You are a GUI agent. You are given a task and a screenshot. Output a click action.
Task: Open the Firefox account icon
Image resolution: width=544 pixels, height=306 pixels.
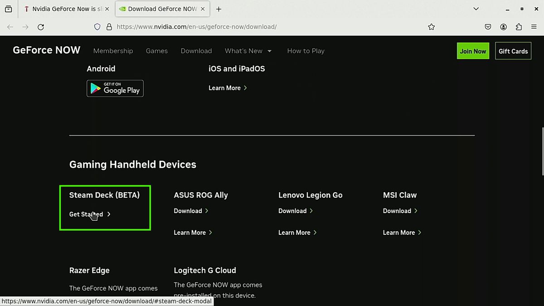504,27
